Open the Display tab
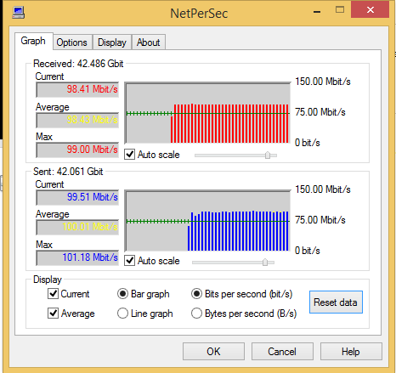The width and height of the screenshot is (396, 373). [x=112, y=42]
